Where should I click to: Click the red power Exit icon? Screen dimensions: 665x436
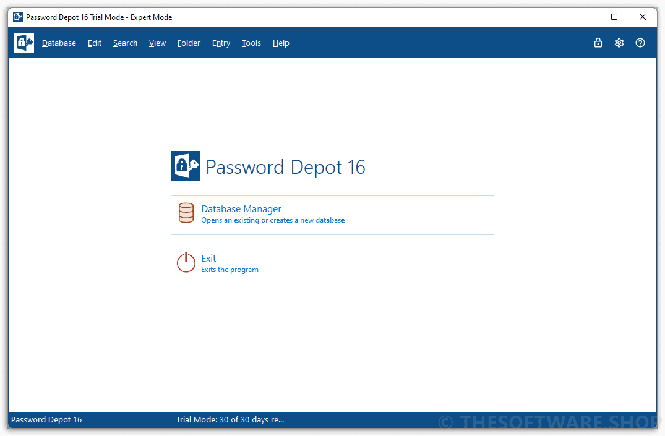[186, 262]
